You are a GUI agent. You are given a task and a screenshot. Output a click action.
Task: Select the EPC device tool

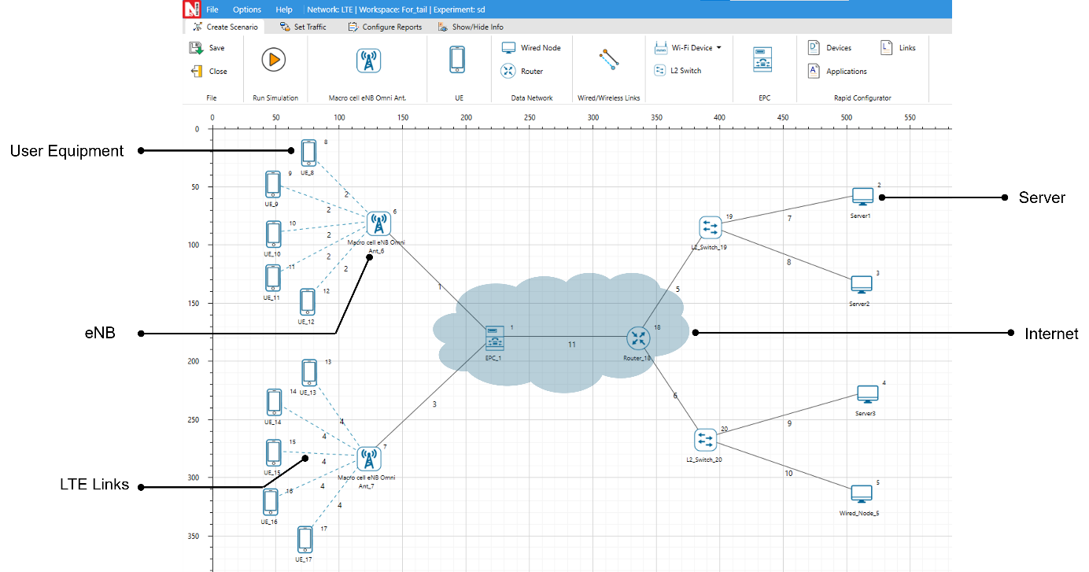pos(763,60)
